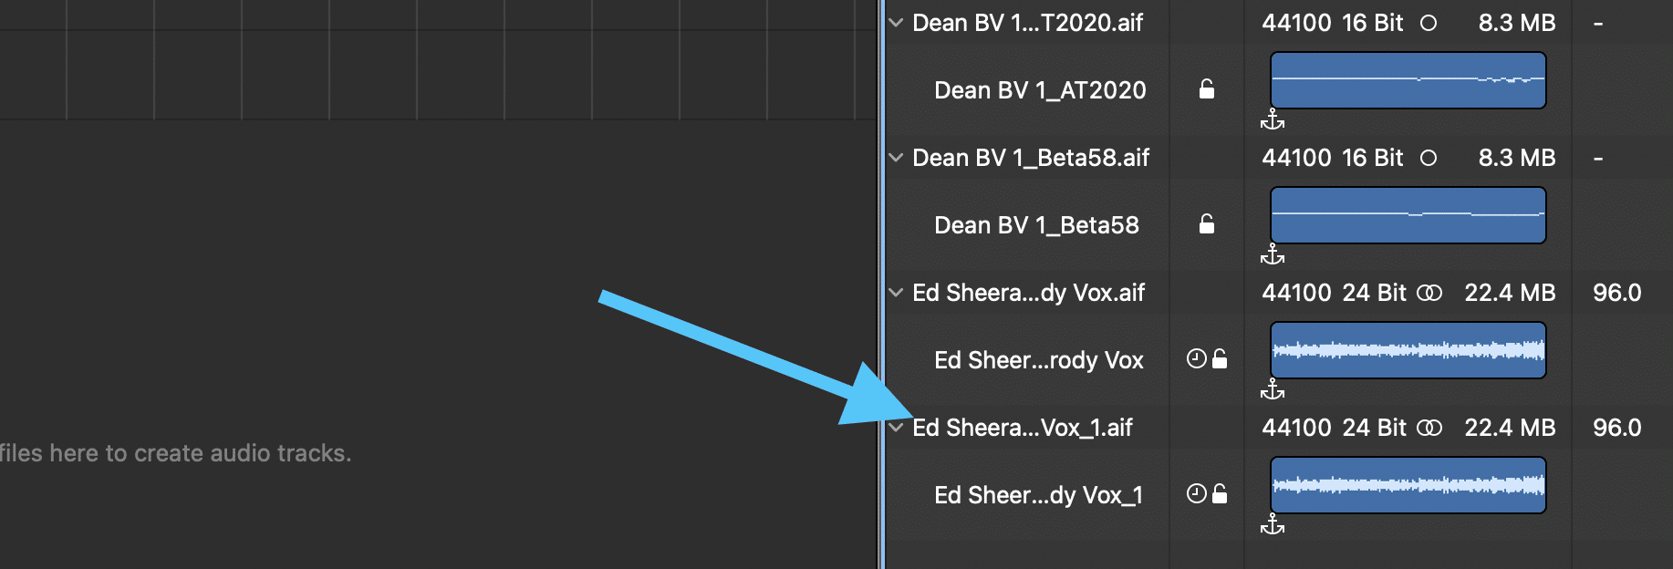
Task: Click the anchor icon under Ed Sheer...dy Vox_1 waveform
Action: (x=1273, y=524)
